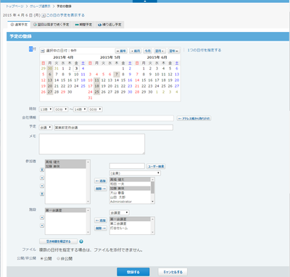The width and height of the screenshot is (290, 277).
Task: Click the 予定 title text field
Action: click(x=114, y=128)
